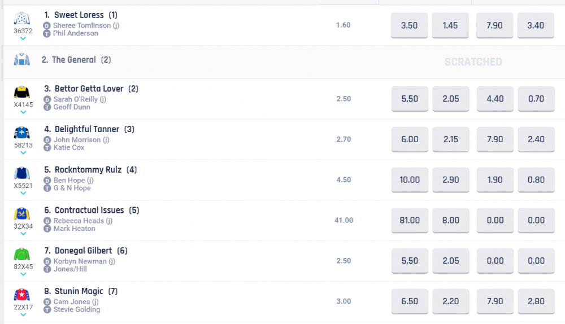
Task: Expand form chevron under Delightful Tanner 58213
Action: tap(23, 153)
